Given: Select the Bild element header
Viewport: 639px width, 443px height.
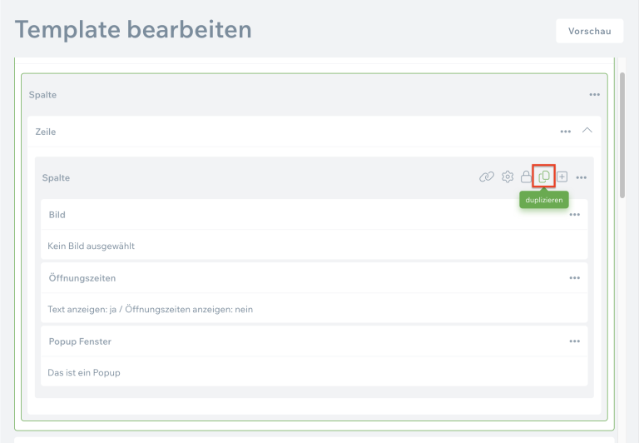Looking at the screenshot, I should 57,215.
